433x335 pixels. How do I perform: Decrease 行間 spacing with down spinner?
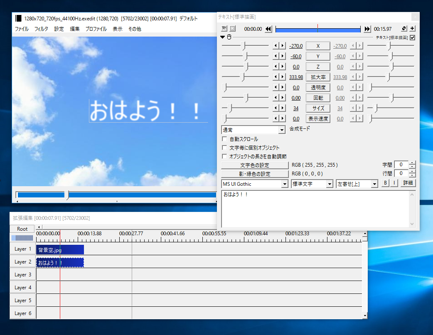tap(412, 175)
